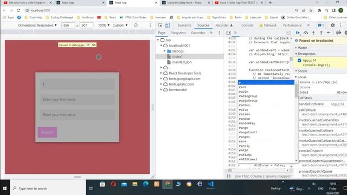Open the JavaScript bookmarks folder
Image resolution: width=347 pixels, height=195 pixels.
coord(85,17)
